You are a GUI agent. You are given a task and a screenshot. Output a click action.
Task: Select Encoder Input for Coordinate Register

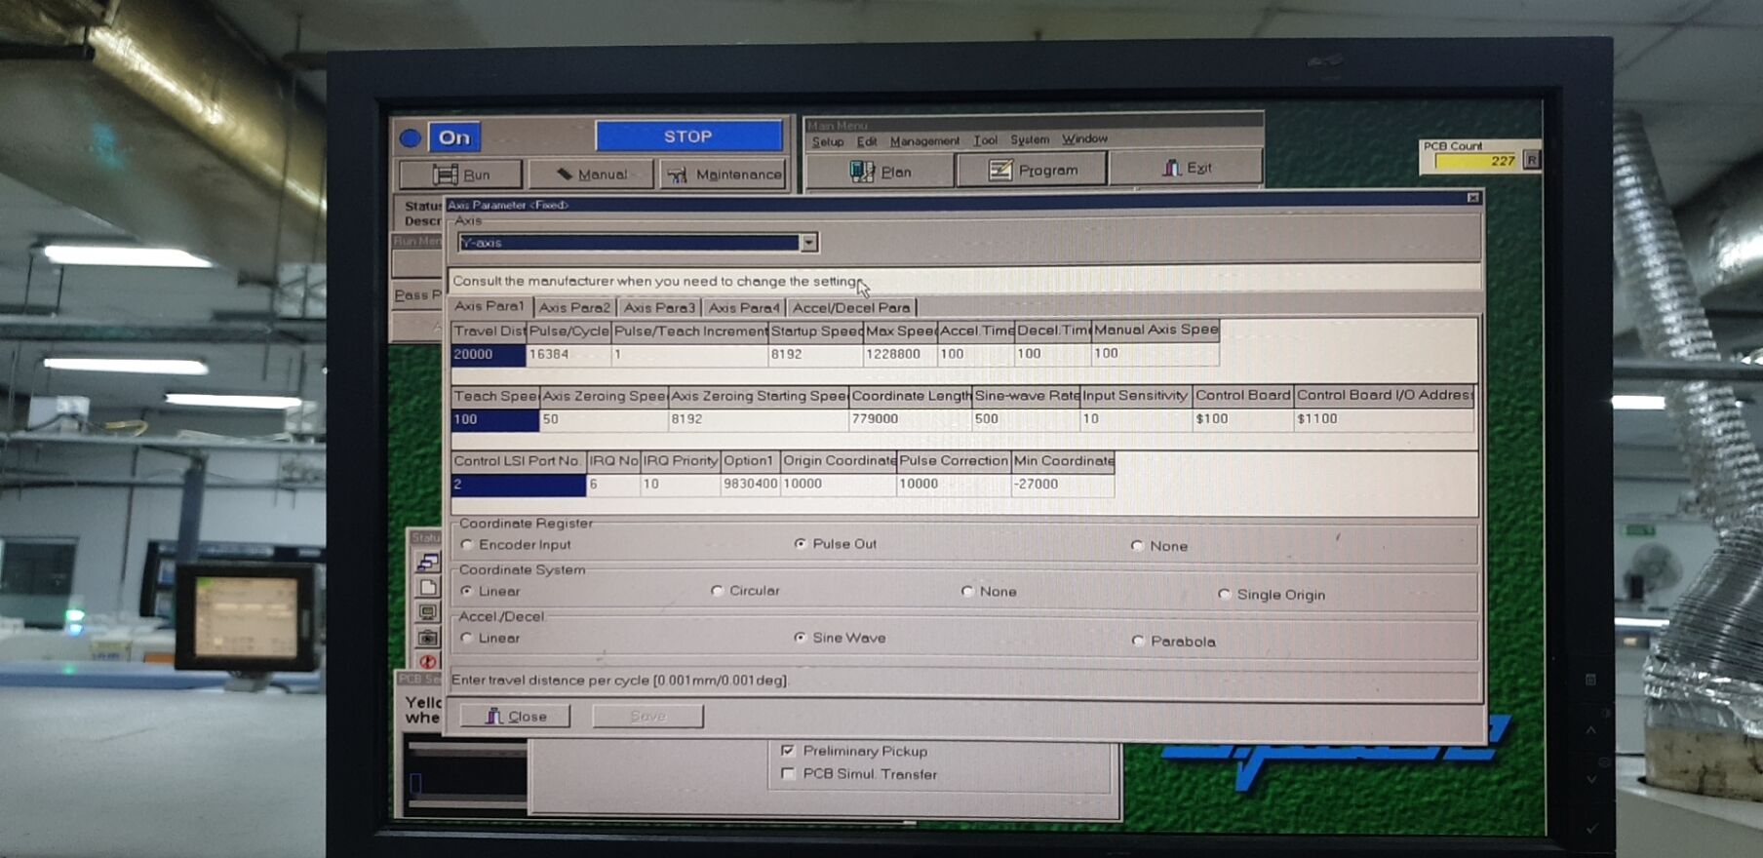[x=467, y=545]
